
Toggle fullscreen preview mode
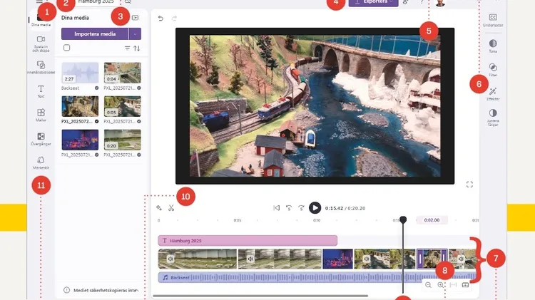[x=469, y=185]
